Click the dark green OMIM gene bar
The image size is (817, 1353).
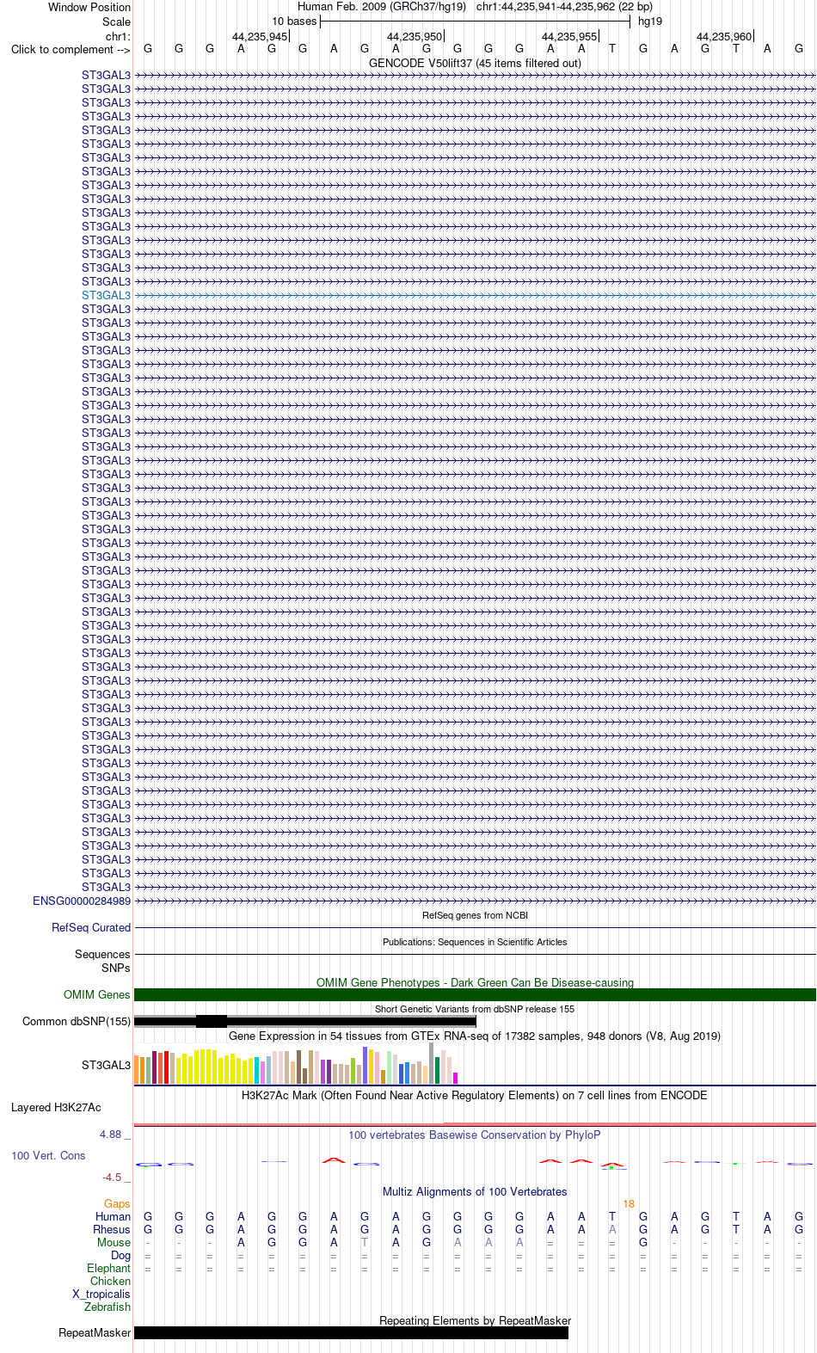click(x=475, y=994)
